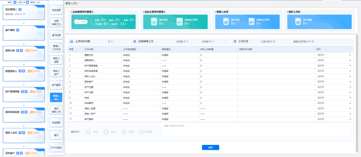Viewport: 361px width, 157px height.
Task: Choose 不合格 as the final rating
Action: point(142,132)
